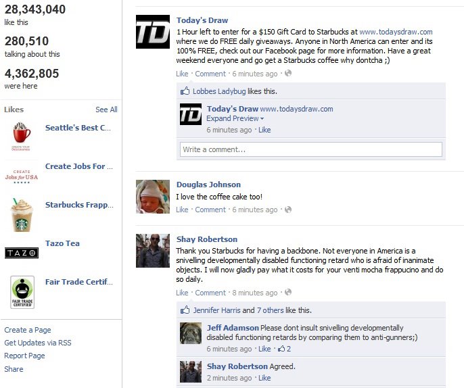
Task: Like Jeff Adamson's comment
Action: pos(264,349)
